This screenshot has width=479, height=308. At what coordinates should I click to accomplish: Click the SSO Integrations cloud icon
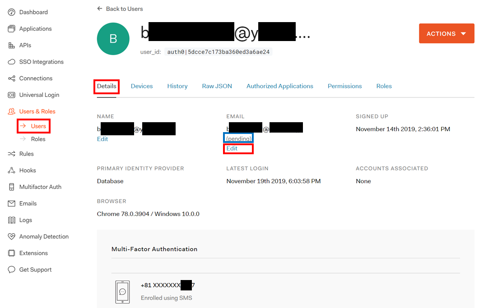[11, 62]
